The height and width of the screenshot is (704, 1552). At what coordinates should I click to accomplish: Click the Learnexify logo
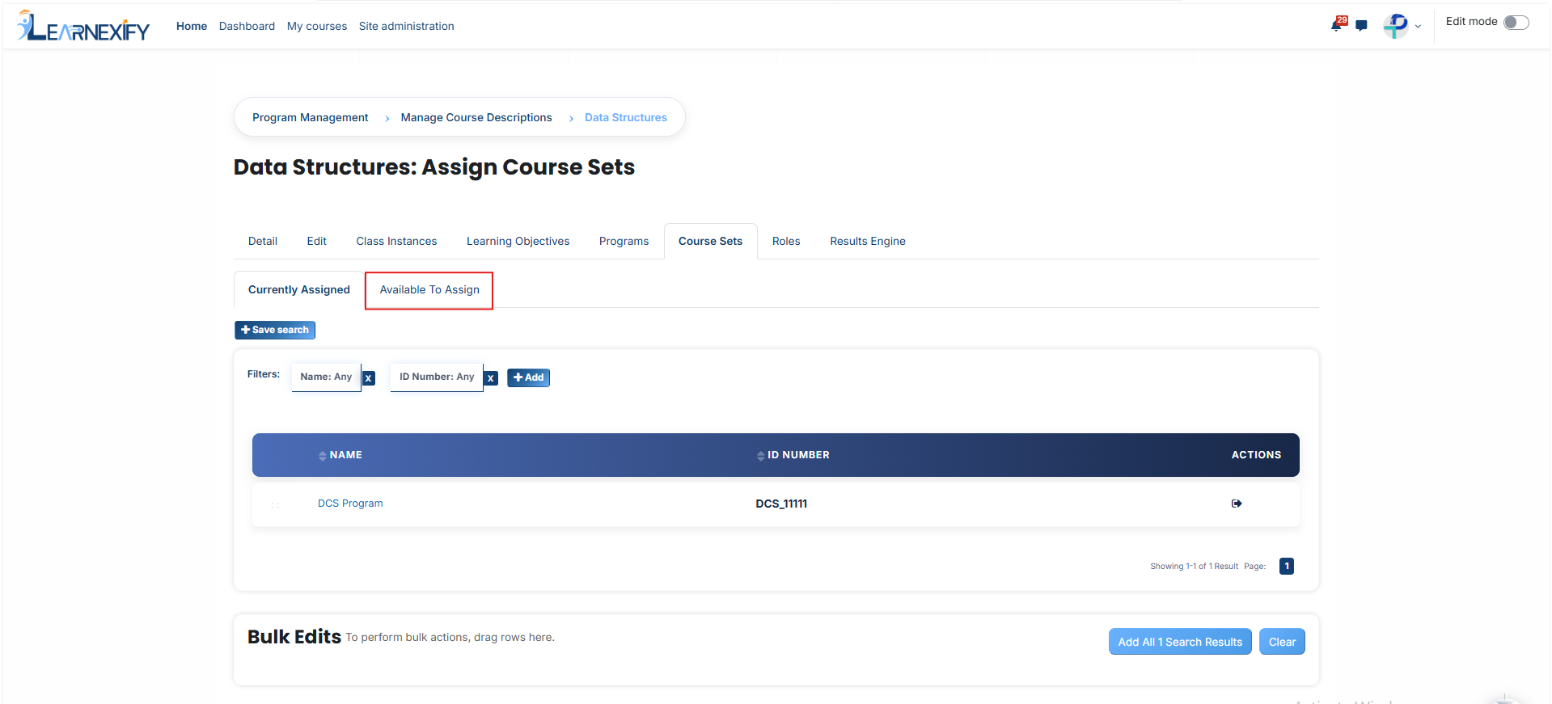click(x=83, y=26)
